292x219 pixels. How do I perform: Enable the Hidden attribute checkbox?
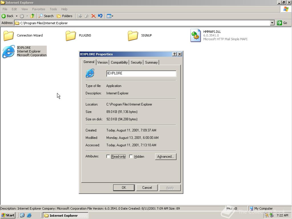[x=131, y=157]
